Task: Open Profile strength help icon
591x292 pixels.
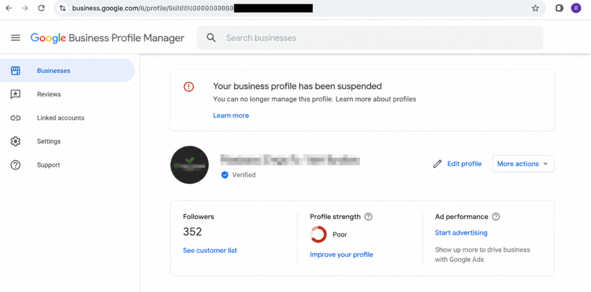Action: click(368, 217)
